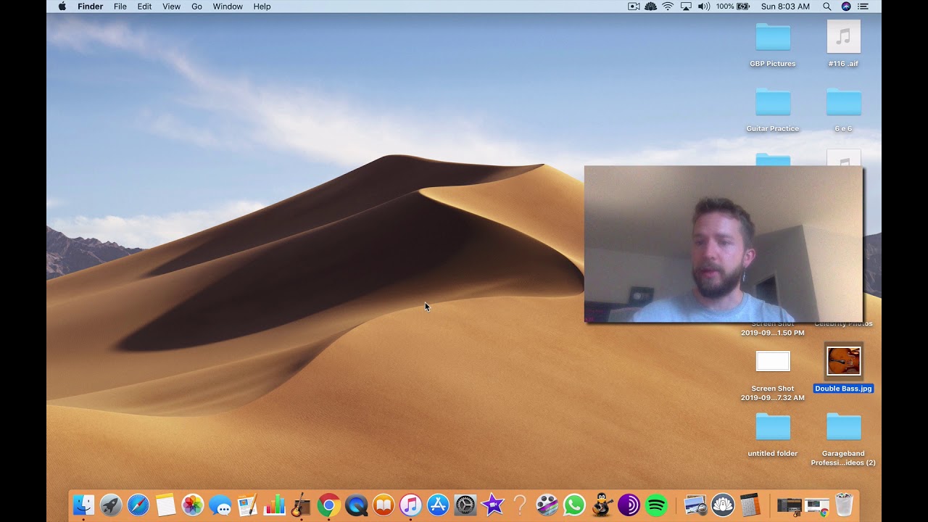This screenshot has width=928, height=522.
Task: Click the webcam video preview window
Action: tap(724, 244)
